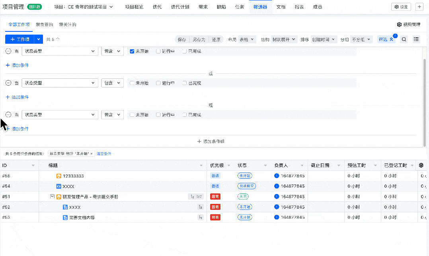This screenshot has height=256, width=429.
Task: Check 已完成 in the third condition row
Action: pos(185,115)
